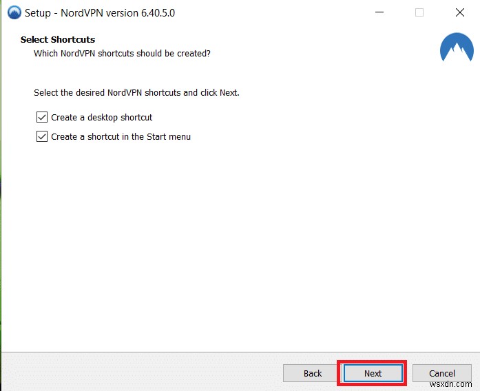Go back to the previous setup step
The height and width of the screenshot is (391, 480).
pyautogui.click(x=312, y=373)
